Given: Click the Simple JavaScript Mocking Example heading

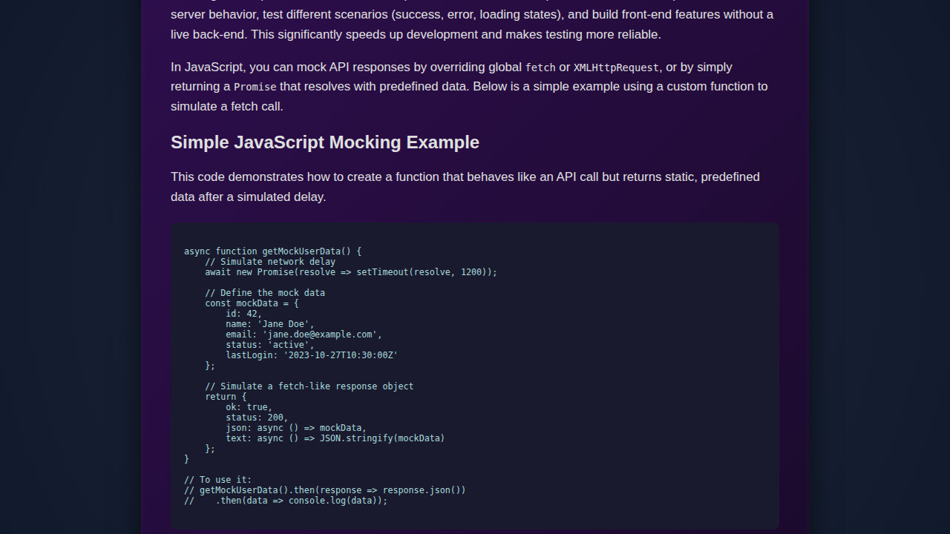Looking at the screenshot, I should (x=324, y=142).
